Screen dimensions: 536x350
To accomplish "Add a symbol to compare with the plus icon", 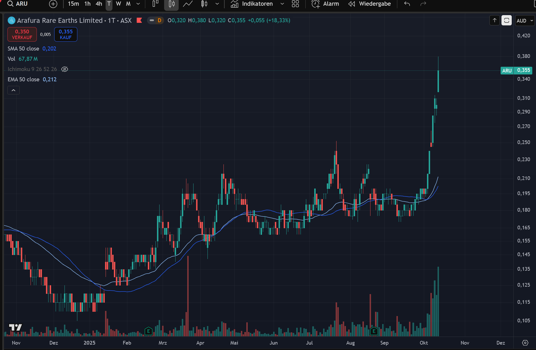I will pos(53,4).
